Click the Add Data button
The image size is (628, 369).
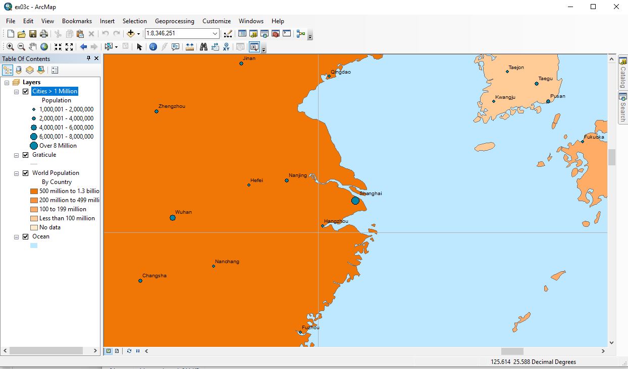coord(131,34)
